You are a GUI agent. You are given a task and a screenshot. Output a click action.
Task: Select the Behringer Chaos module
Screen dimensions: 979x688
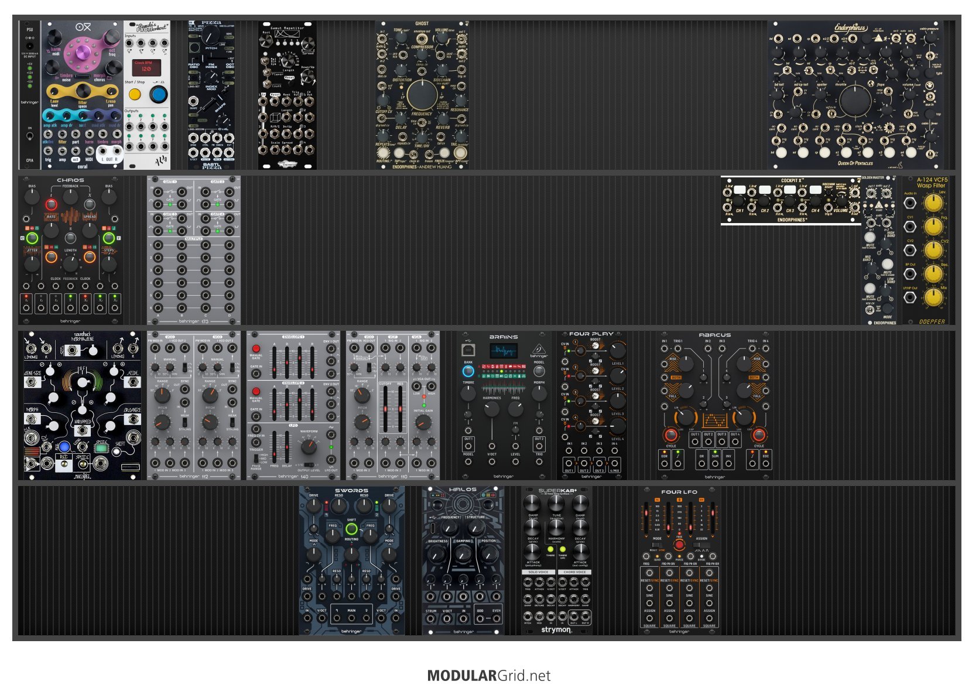click(71, 251)
